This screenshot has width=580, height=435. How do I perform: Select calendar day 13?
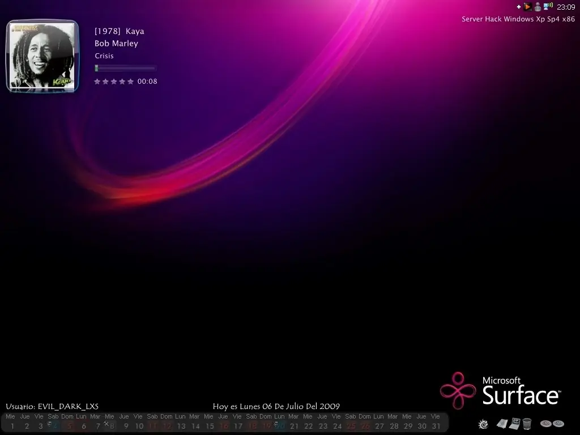[x=181, y=426]
